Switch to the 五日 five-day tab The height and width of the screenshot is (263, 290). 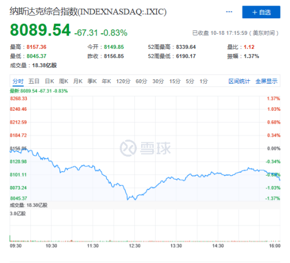coord(34,81)
